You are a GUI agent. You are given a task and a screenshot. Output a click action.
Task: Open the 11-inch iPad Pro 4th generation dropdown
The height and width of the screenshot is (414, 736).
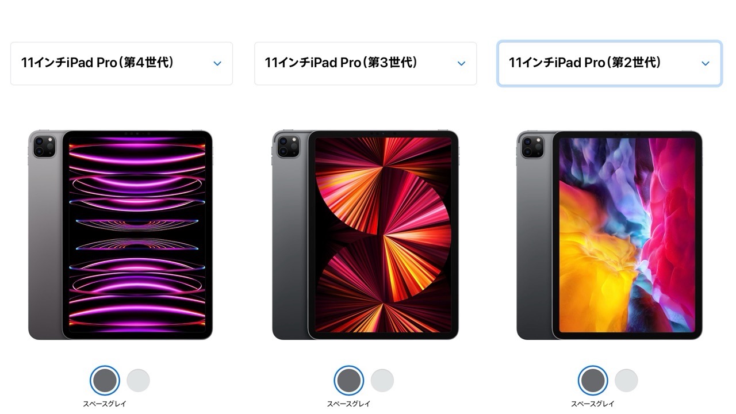tap(121, 63)
